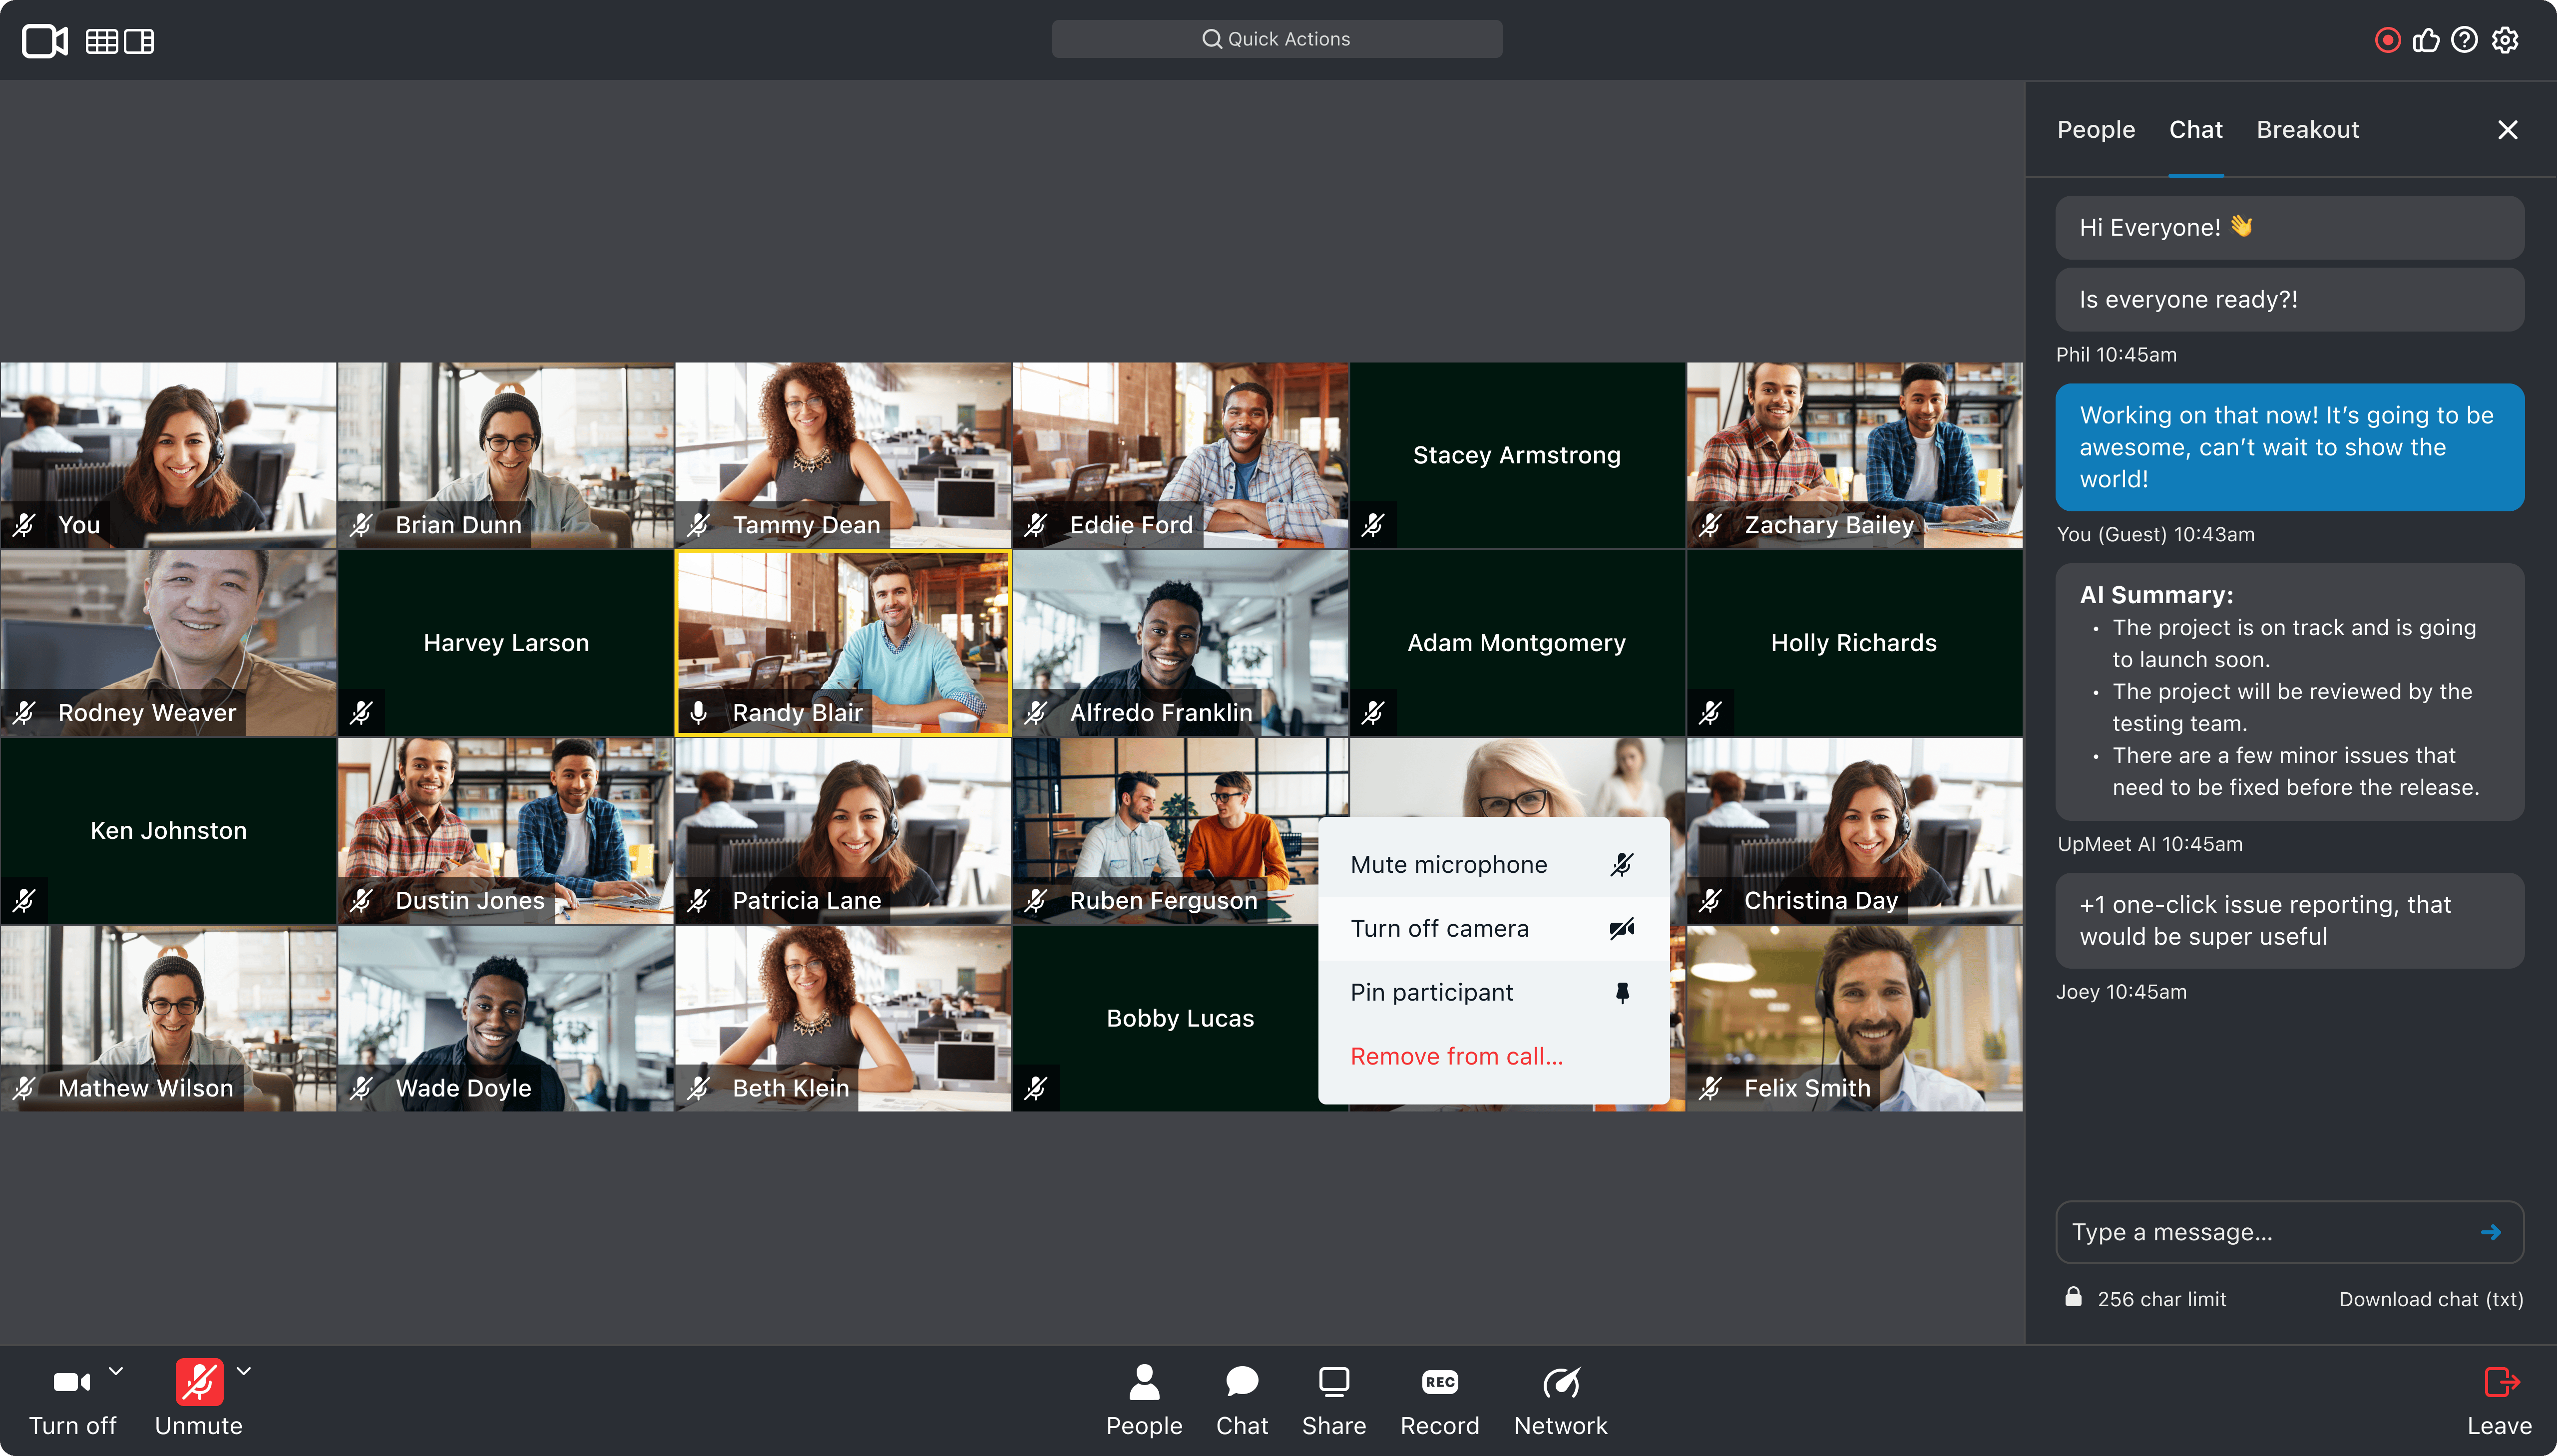Leave the meeting
The height and width of the screenshot is (1456, 2557).
2499,1401
